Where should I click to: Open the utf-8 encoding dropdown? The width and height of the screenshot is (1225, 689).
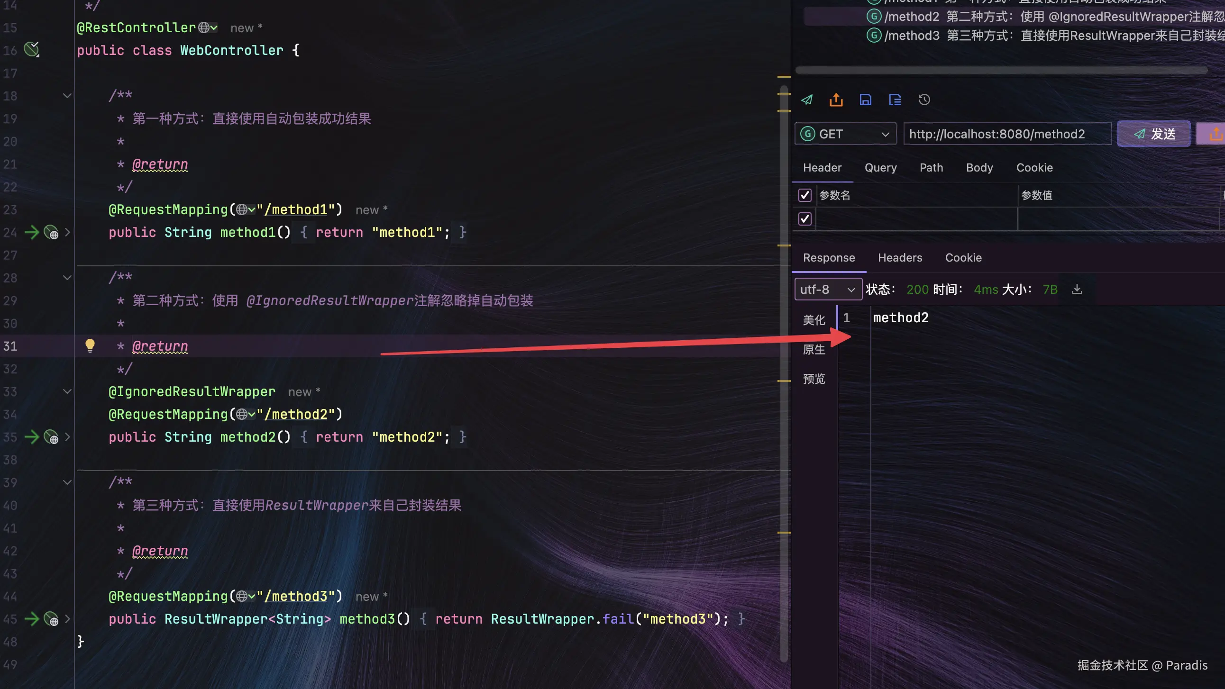828,289
